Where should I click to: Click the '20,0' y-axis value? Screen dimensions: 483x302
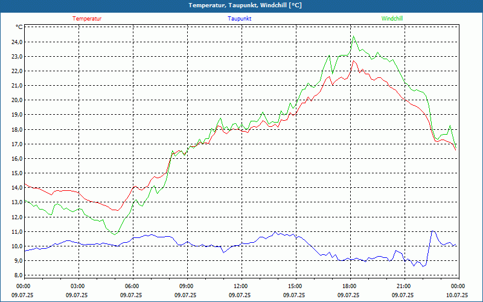(x=17, y=100)
